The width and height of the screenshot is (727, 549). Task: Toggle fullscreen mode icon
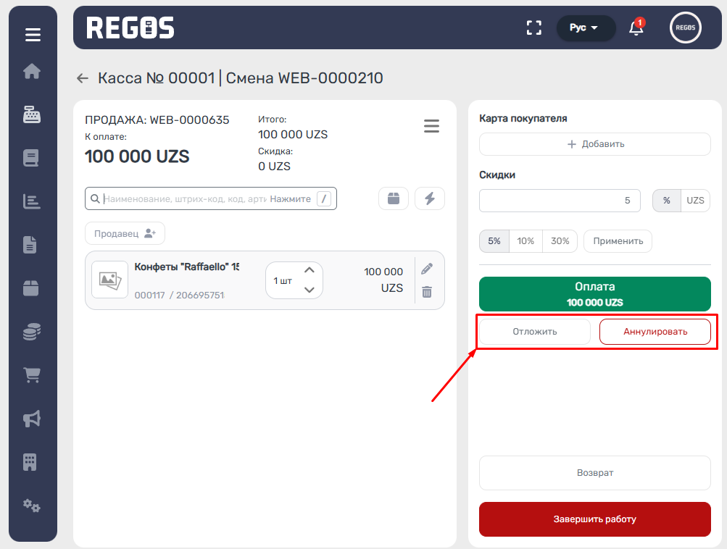click(x=533, y=28)
